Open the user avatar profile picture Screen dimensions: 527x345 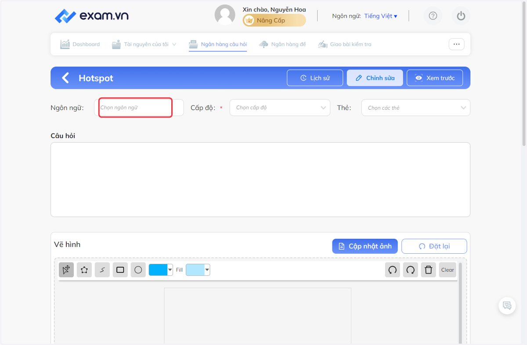pyautogui.click(x=225, y=15)
